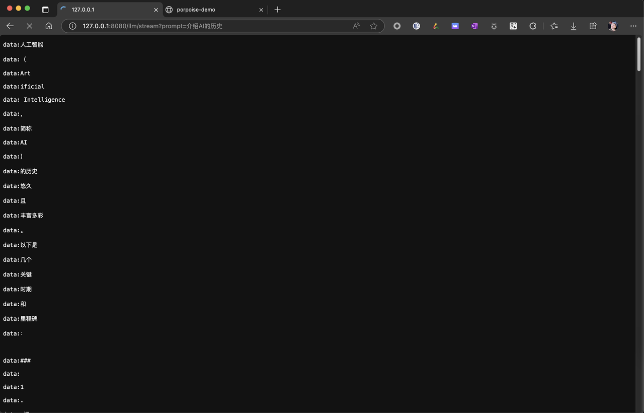Click the line 'data: Intelligence'
The height and width of the screenshot is (413, 644).
34,100
